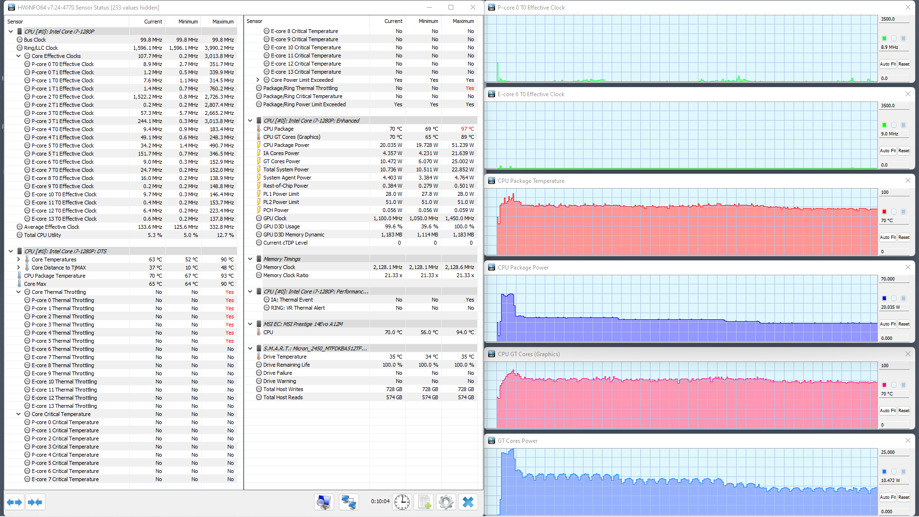Click the shrink columns arrows button
The height and width of the screenshot is (517, 919).
[35, 502]
